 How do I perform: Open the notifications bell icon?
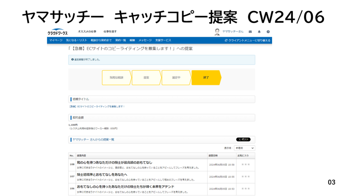pos(259,32)
